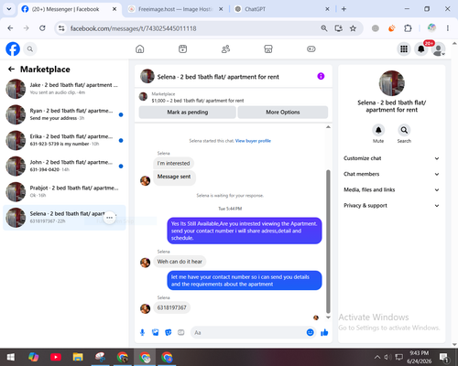Open a new Chrome tab
Image resolution: width=458 pixels, height=366 pixels.
(x=343, y=9)
